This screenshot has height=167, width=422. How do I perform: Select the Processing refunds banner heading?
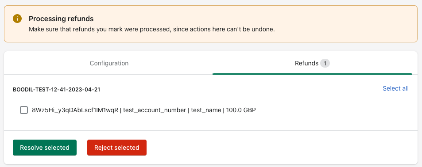(x=61, y=19)
